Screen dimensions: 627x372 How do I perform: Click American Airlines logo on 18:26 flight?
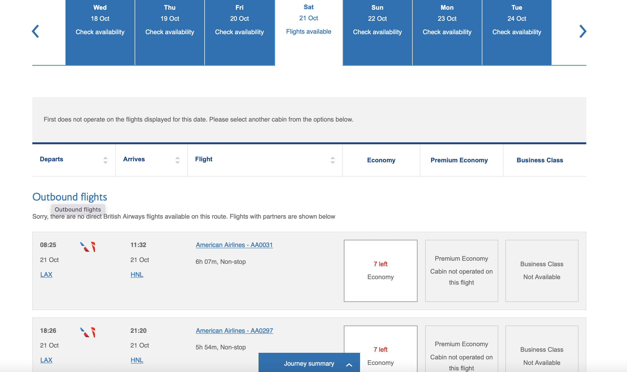tap(88, 332)
